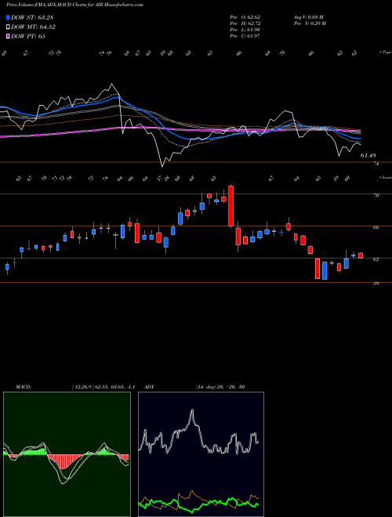Click the magenta DOW PT legend swatch
Image resolution: width=392 pixels, height=517 pixels.
(8, 36)
